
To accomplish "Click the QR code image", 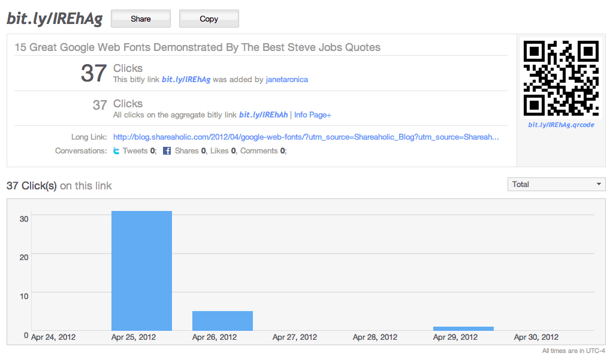I will point(561,78).
